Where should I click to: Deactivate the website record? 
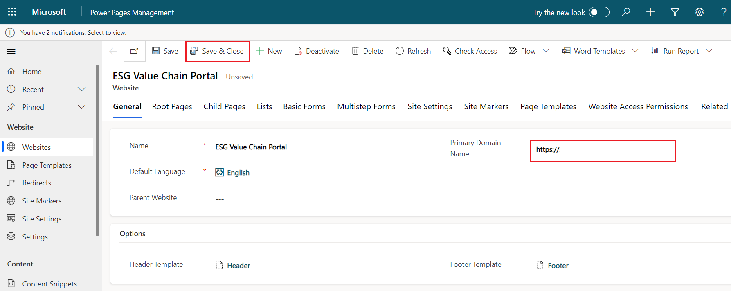[x=317, y=51]
